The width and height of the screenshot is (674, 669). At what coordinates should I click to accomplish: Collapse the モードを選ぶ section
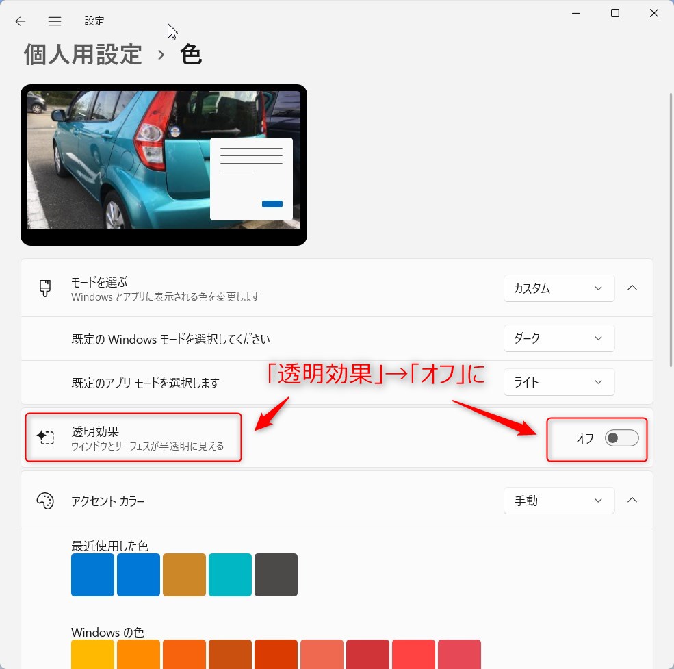pyautogui.click(x=632, y=288)
